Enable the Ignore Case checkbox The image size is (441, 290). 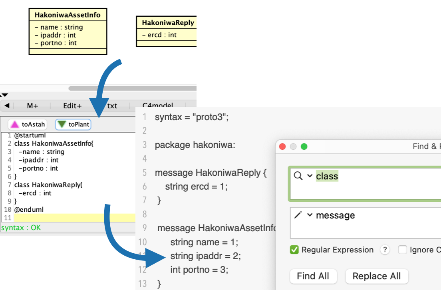403,250
